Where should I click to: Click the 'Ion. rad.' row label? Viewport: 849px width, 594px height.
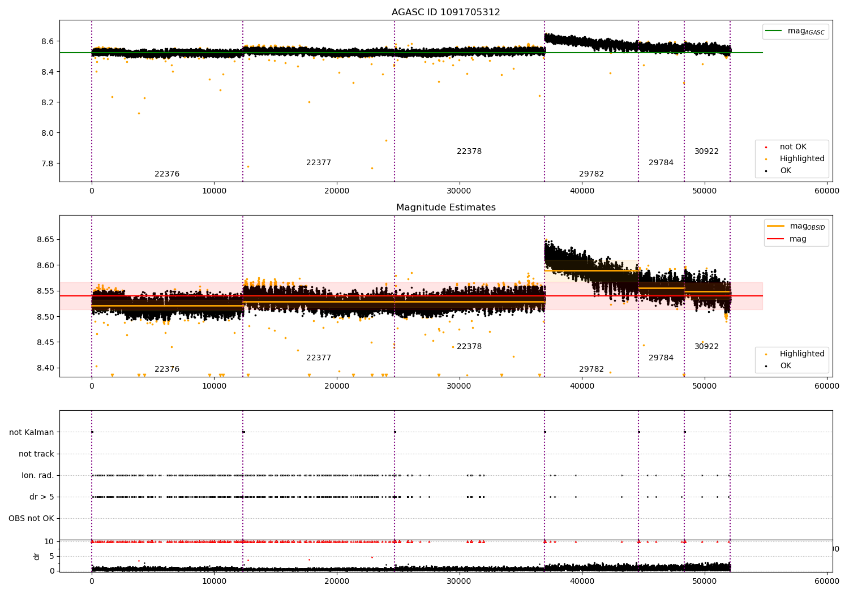tap(38, 476)
